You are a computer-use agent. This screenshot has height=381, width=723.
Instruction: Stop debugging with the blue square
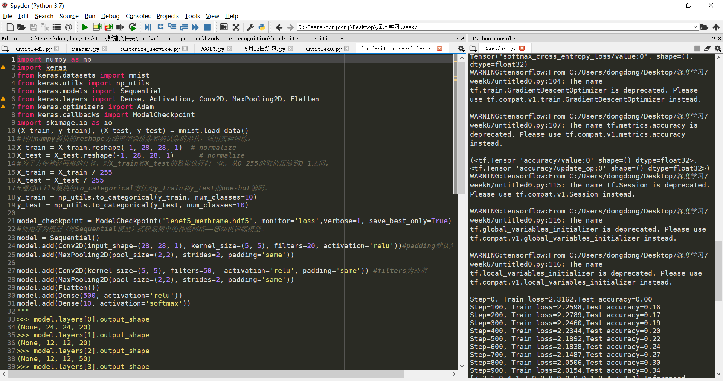click(x=207, y=27)
